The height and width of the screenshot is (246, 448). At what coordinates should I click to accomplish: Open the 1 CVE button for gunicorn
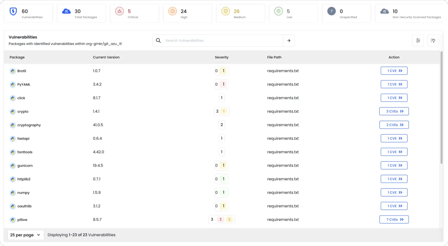pyautogui.click(x=394, y=165)
